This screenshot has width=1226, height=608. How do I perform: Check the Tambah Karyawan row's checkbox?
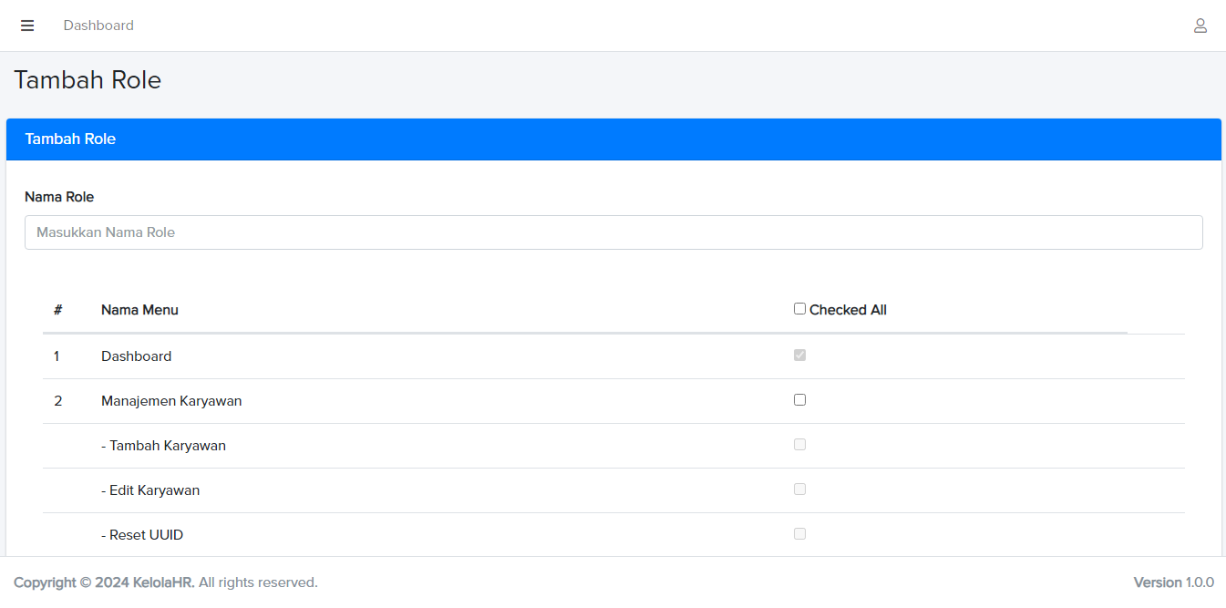799,444
